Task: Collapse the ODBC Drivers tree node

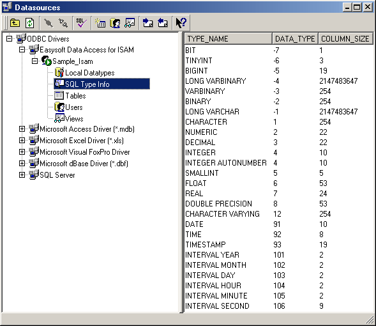Action: [x=9, y=38]
